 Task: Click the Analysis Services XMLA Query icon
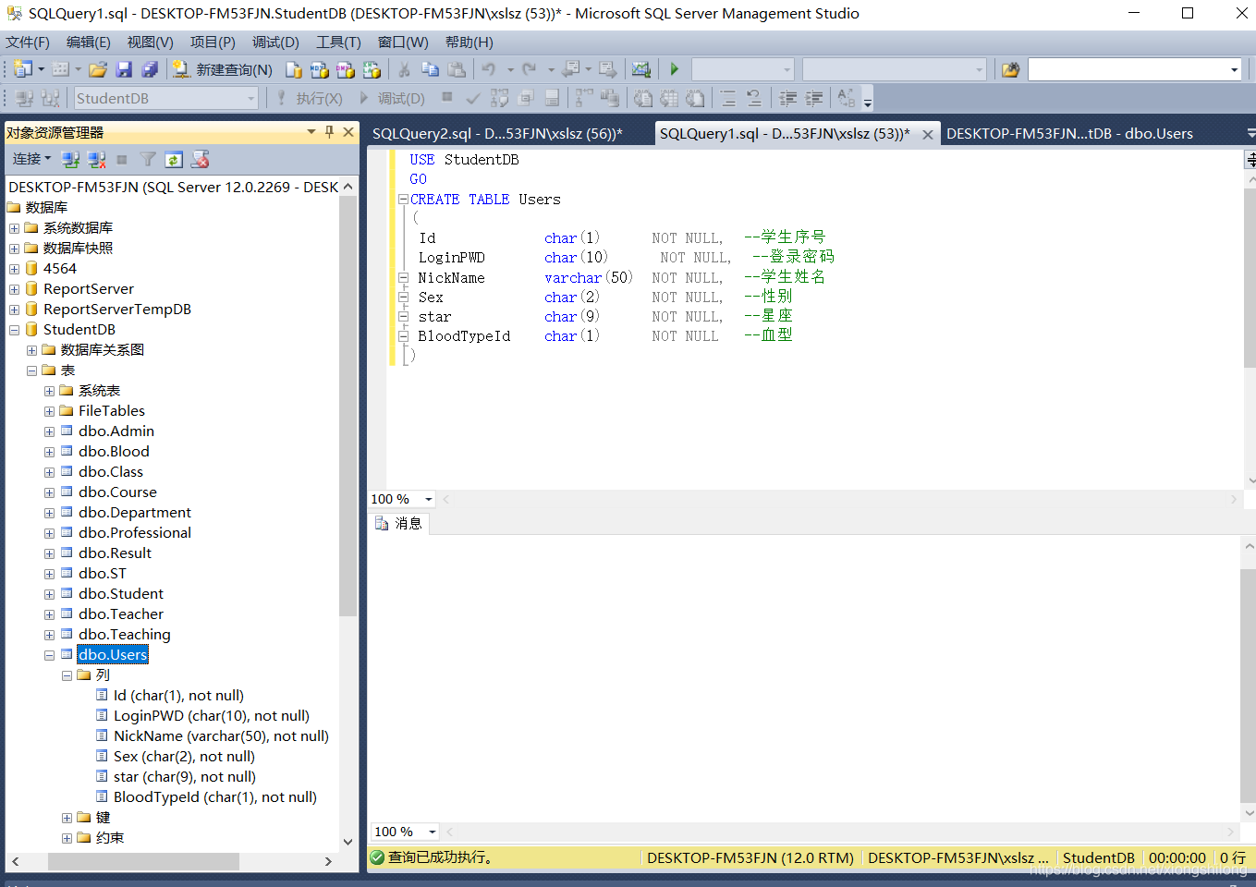pyautogui.click(x=372, y=69)
